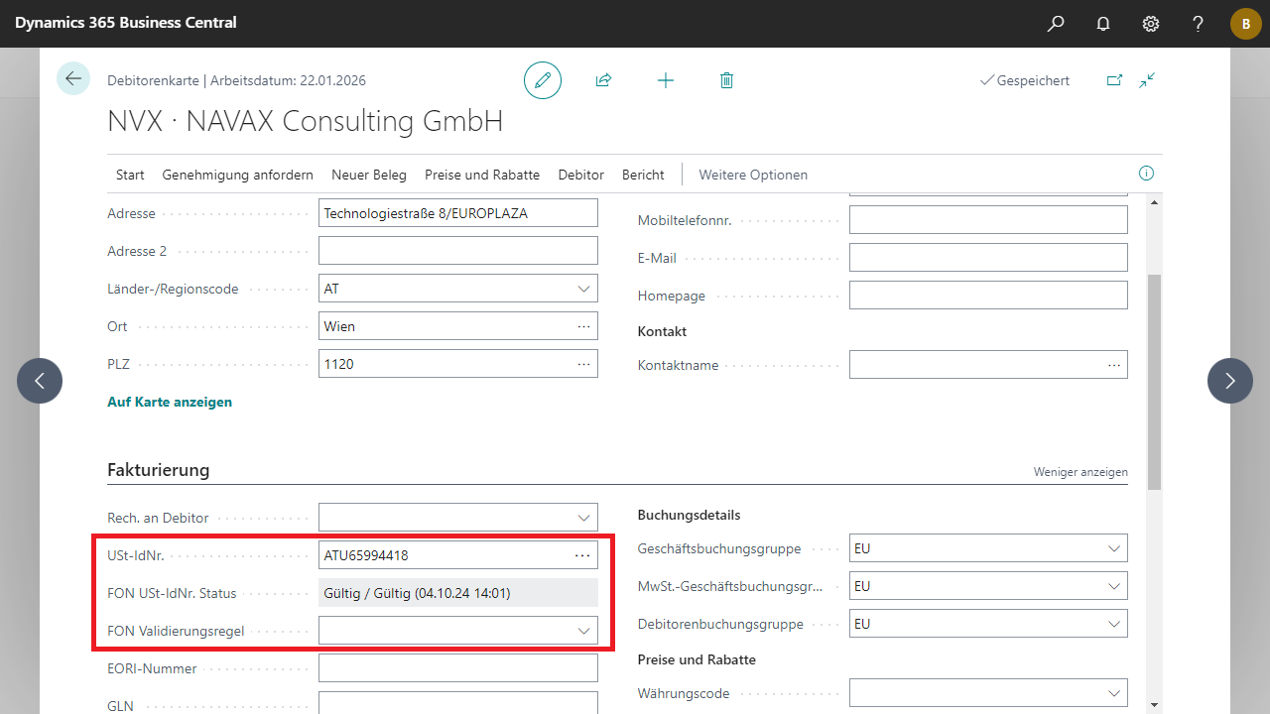Expand Rech. an Debitor dropdown
This screenshot has height=714, width=1270.
pyautogui.click(x=583, y=518)
